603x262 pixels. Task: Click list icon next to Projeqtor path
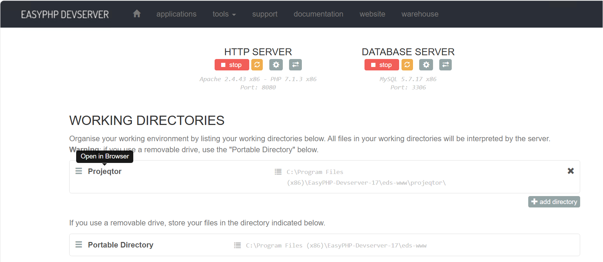click(x=278, y=172)
